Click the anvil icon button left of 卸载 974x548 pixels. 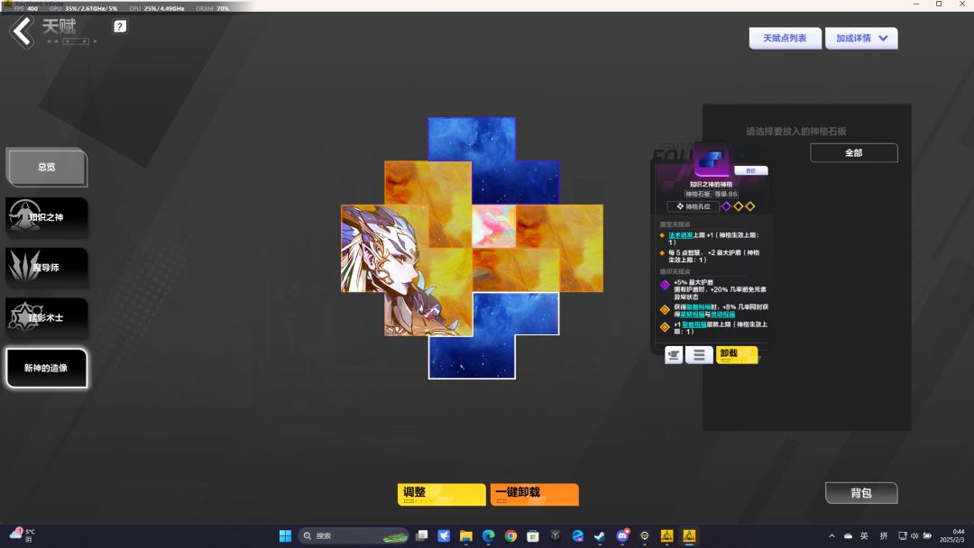pyautogui.click(x=674, y=355)
